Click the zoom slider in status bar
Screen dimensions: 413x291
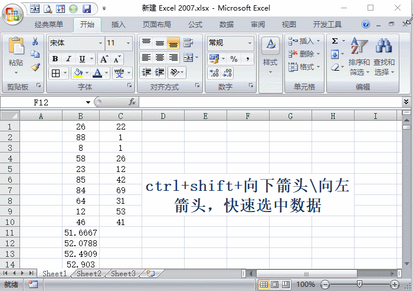coord(359,285)
